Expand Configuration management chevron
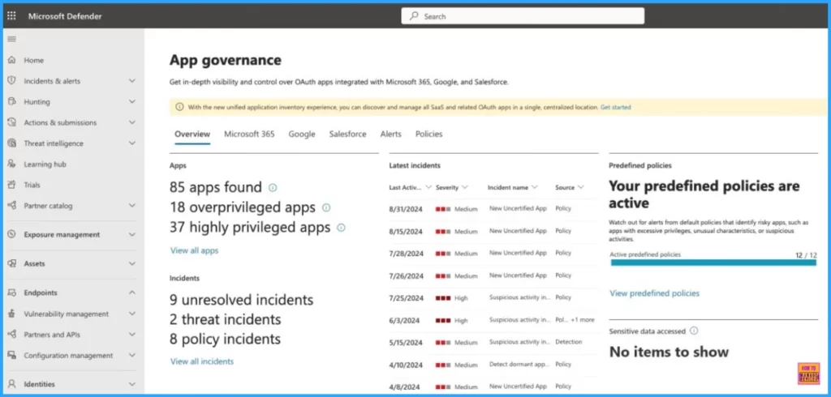This screenshot has height=397, width=831. click(132, 355)
